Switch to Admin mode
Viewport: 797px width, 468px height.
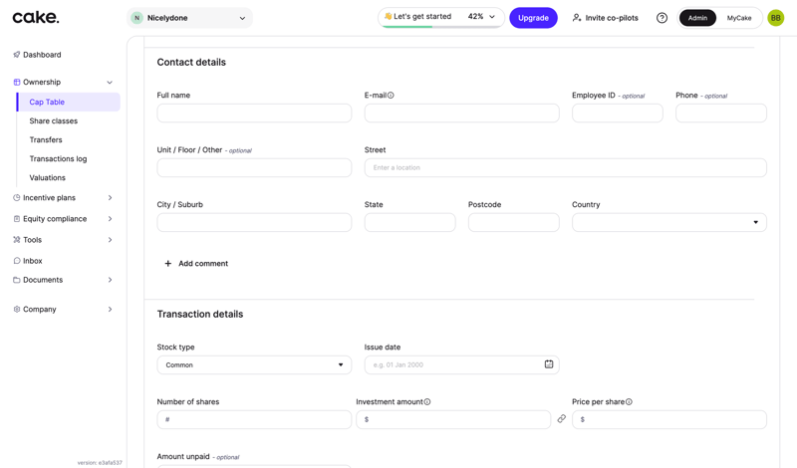point(697,18)
